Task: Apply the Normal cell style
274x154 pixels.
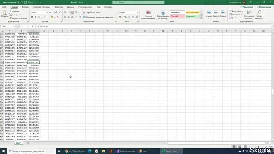Action: (x=177, y=12)
